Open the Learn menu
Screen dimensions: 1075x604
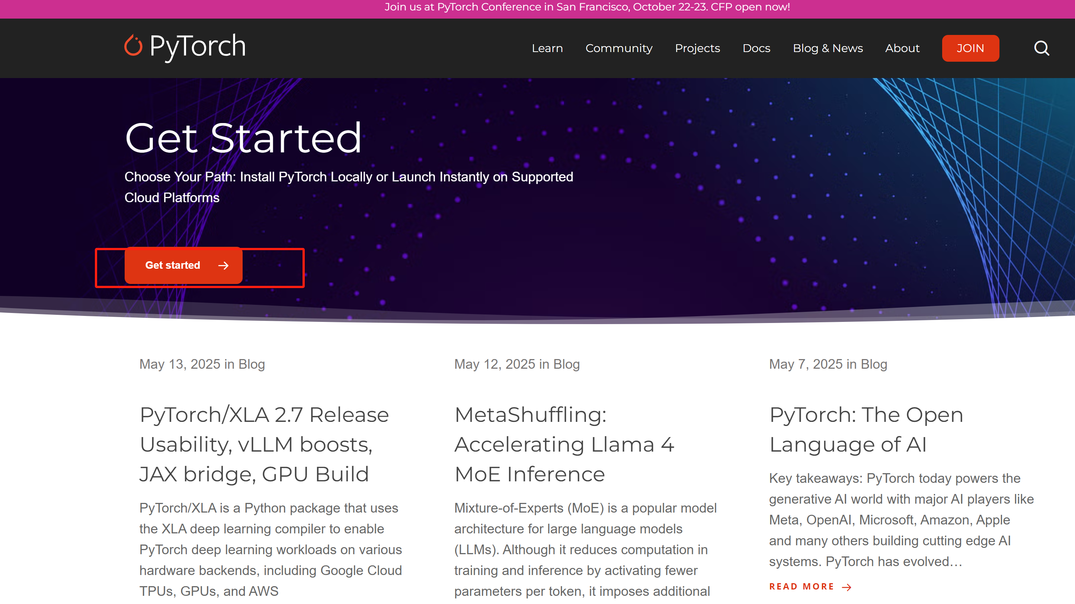click(x=547, y=48)
